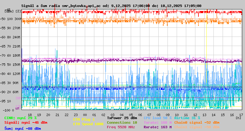Click the CINR legend entry
The image size is (245, 131).
pyautogui.click(x=21, y=118)
